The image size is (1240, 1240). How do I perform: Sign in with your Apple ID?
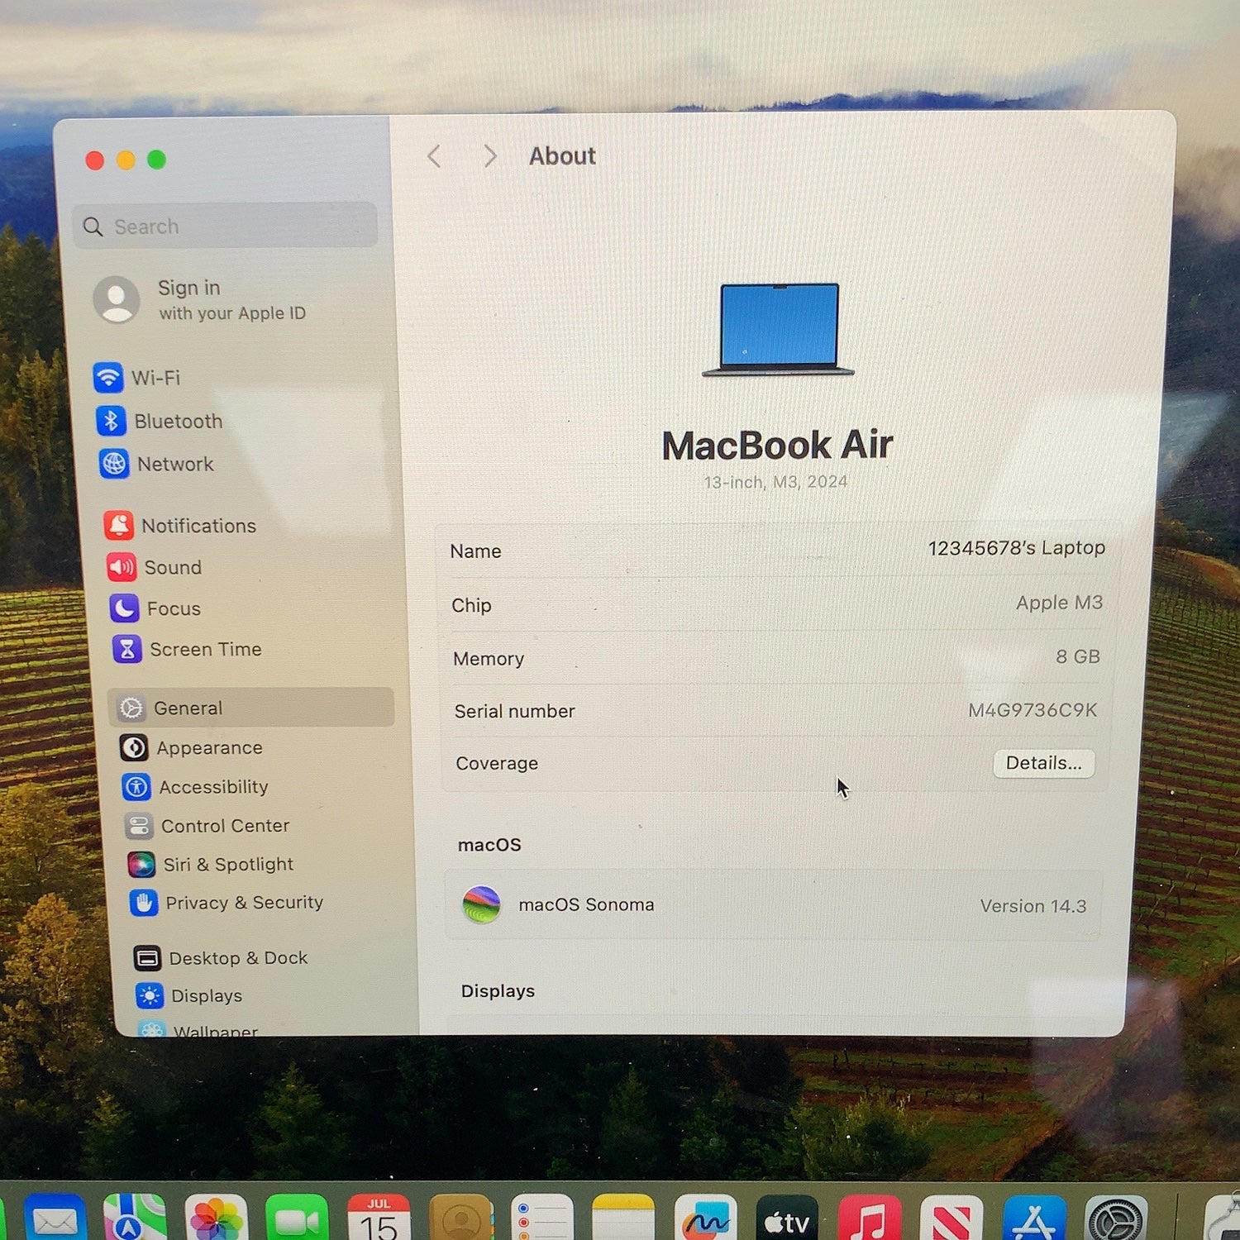pos(199,299)
